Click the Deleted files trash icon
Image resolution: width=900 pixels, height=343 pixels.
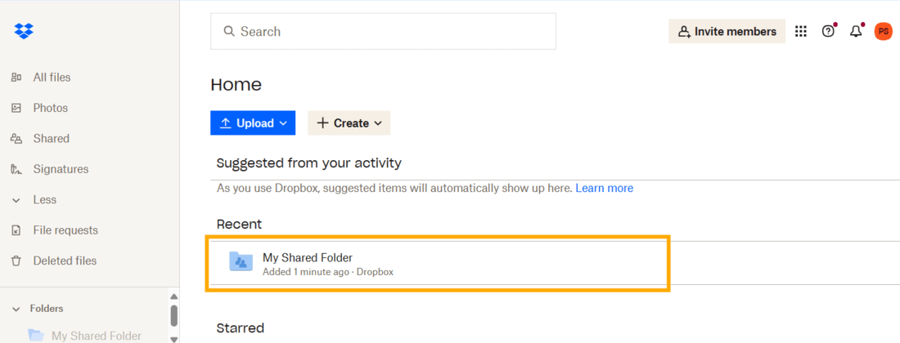point(16,261)
